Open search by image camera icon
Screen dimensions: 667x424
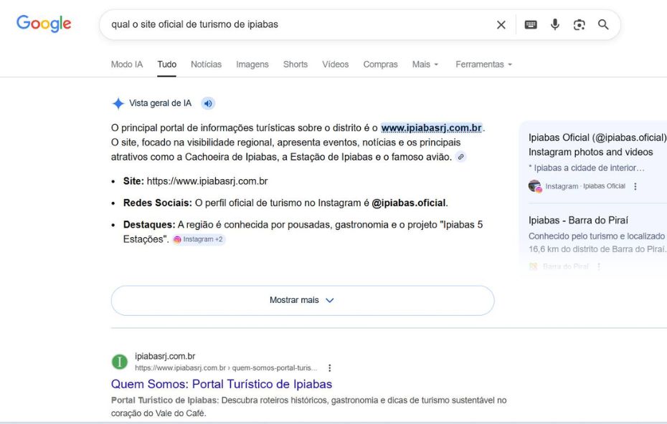(x=580, y=25)
